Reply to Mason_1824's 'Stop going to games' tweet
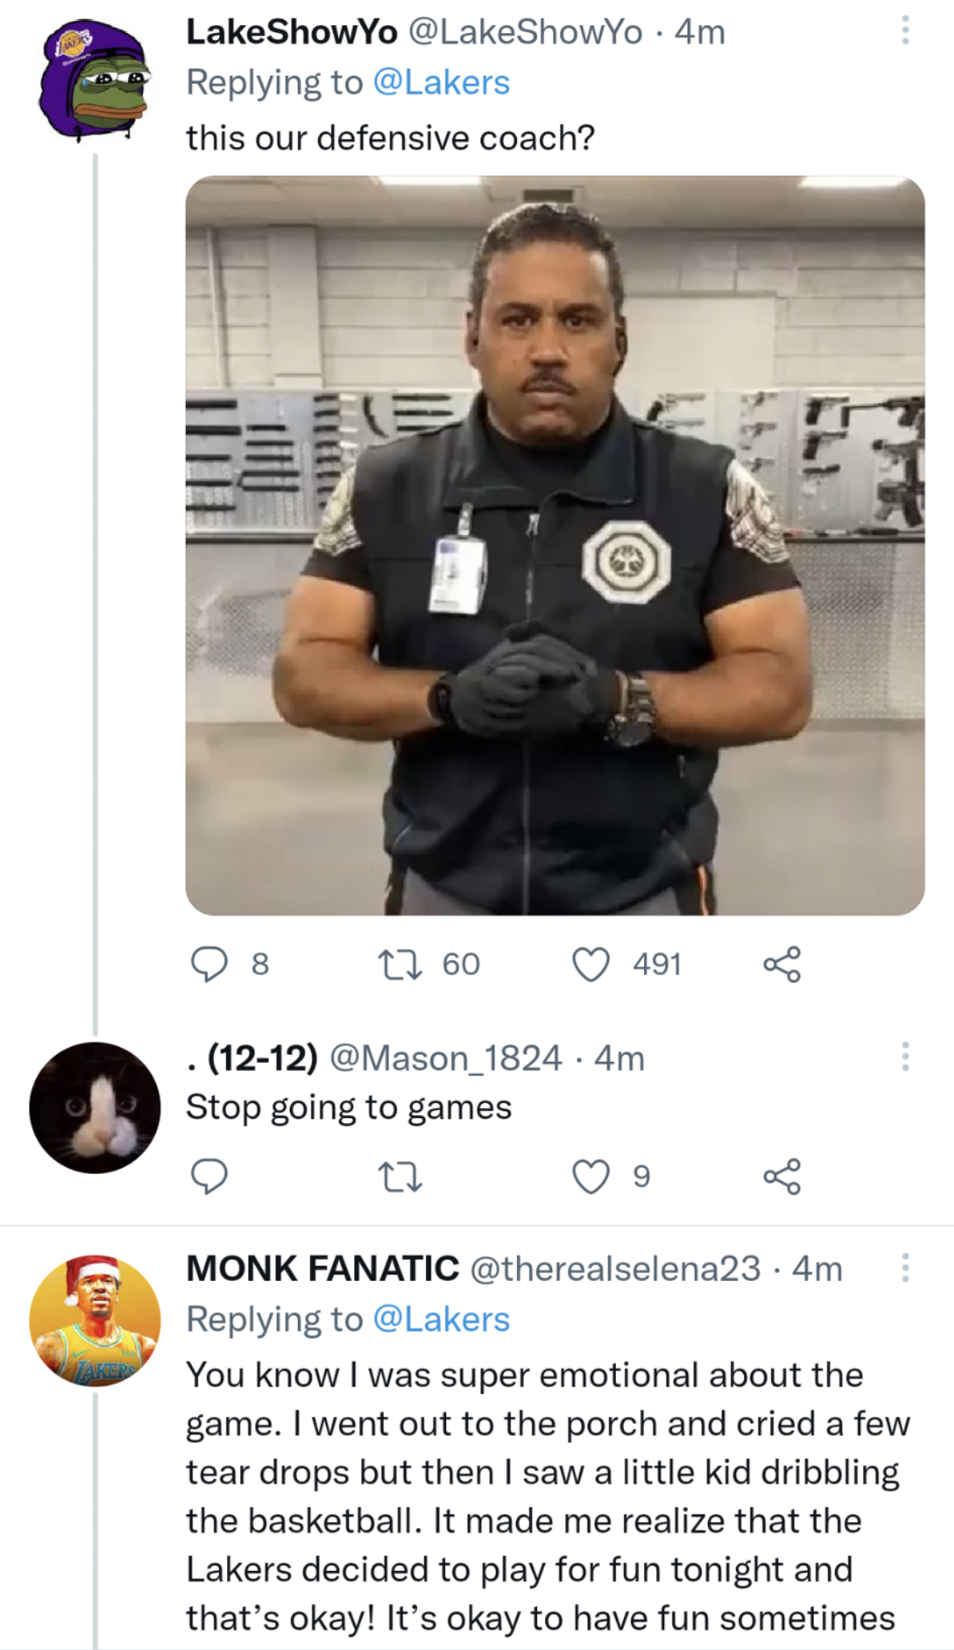Image resolution: width=954 pixels, height=1650 pixels. click(x=209, y=1176)
